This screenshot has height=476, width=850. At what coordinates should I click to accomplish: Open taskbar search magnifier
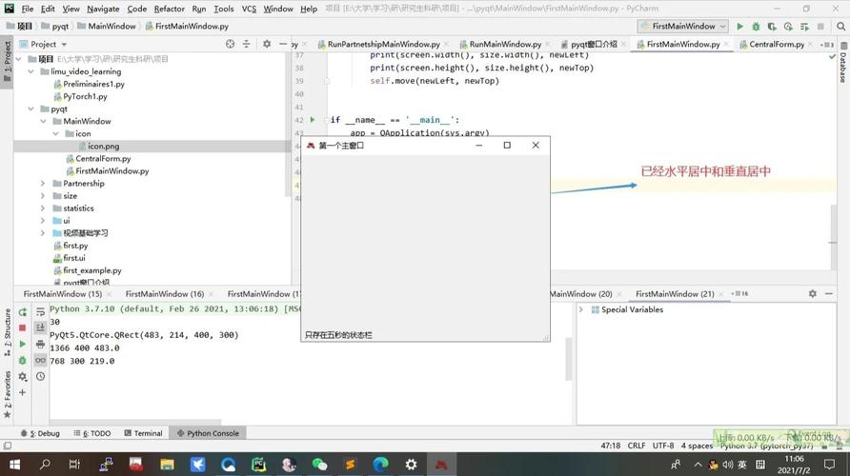pyautogui.click(x=45, y=464)
